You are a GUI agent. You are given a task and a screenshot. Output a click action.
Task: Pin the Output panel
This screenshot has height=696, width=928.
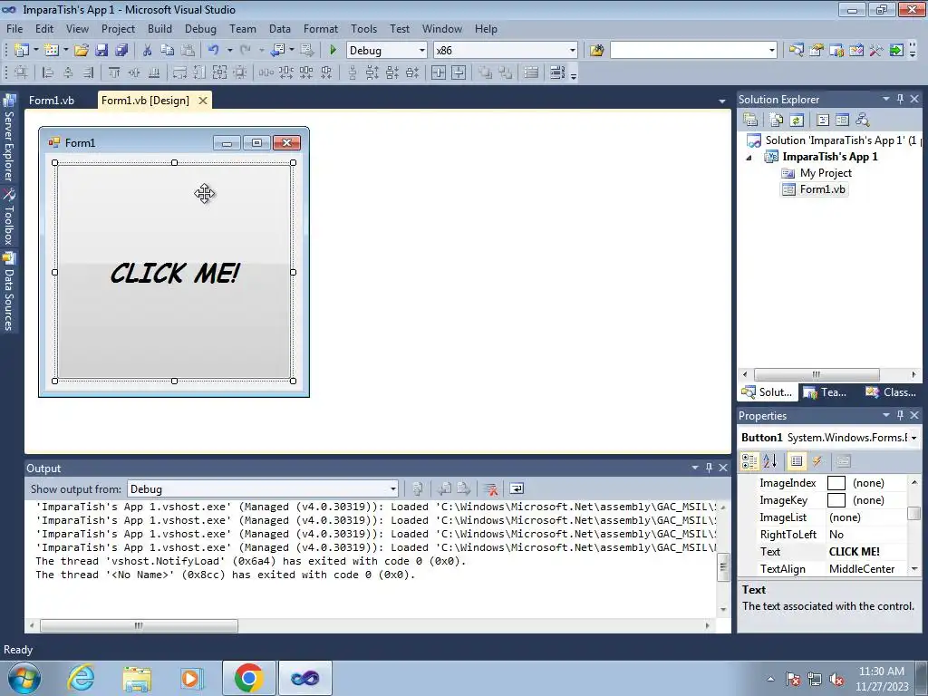coord(709,468)
